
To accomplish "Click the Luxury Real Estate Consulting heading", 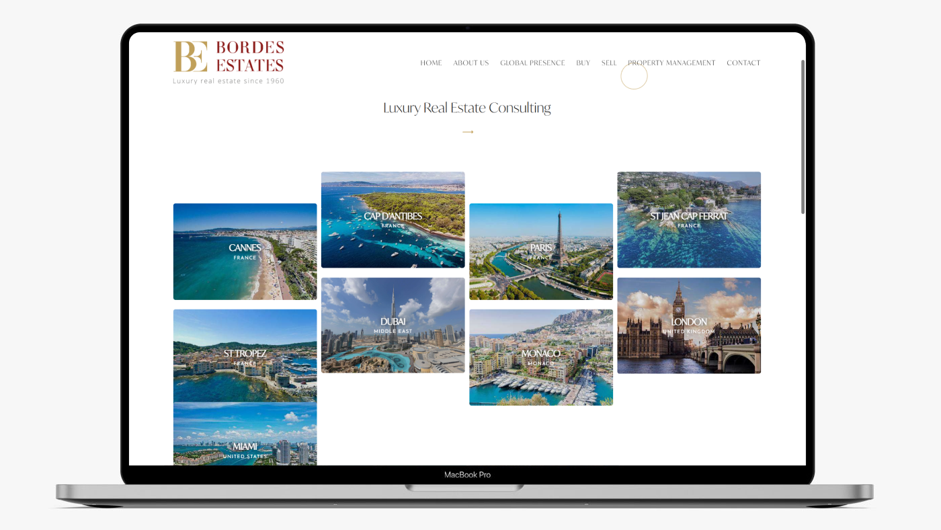I will 466,107.
